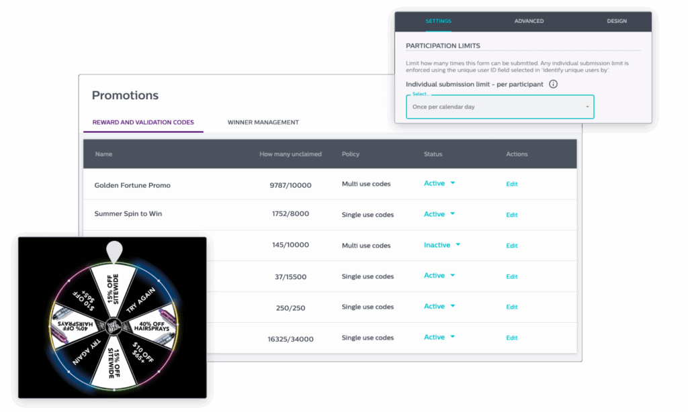Click Edit in the 37/15500 row
The height and width of the screenshot is (412, 688).
[x=511, y=276]
